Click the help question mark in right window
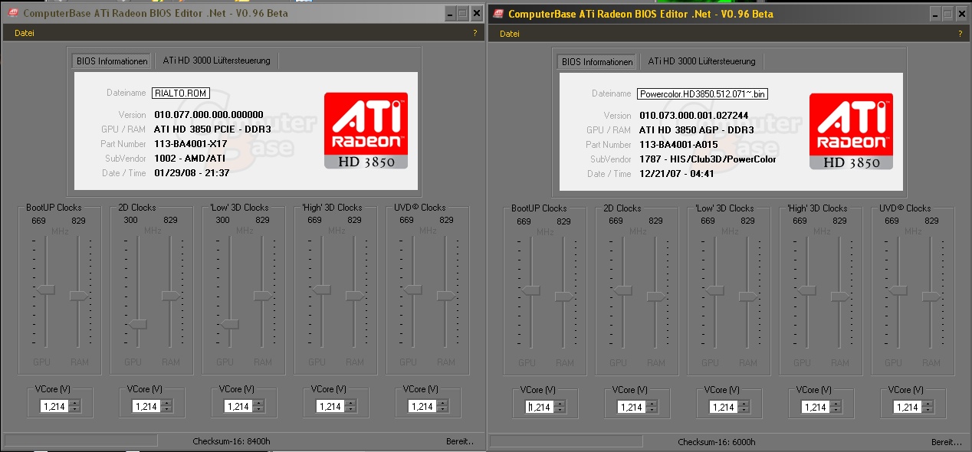The image size is (972, 452). [x=960, y=34]
